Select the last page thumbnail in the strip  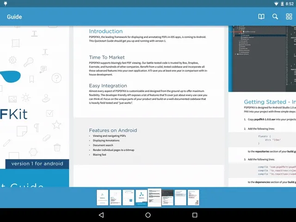[x=193, y=197]
